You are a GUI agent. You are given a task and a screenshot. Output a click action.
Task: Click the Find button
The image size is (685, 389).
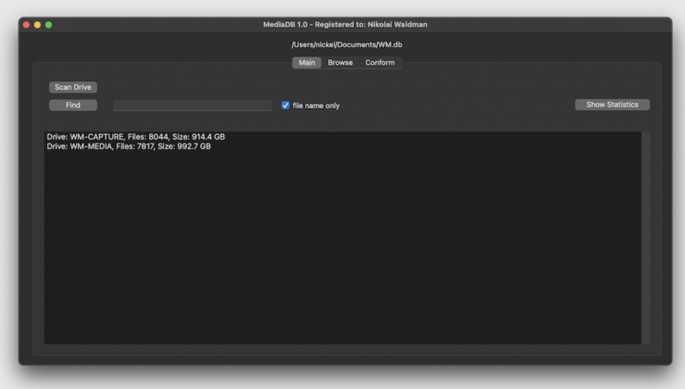tap(73, 106)
